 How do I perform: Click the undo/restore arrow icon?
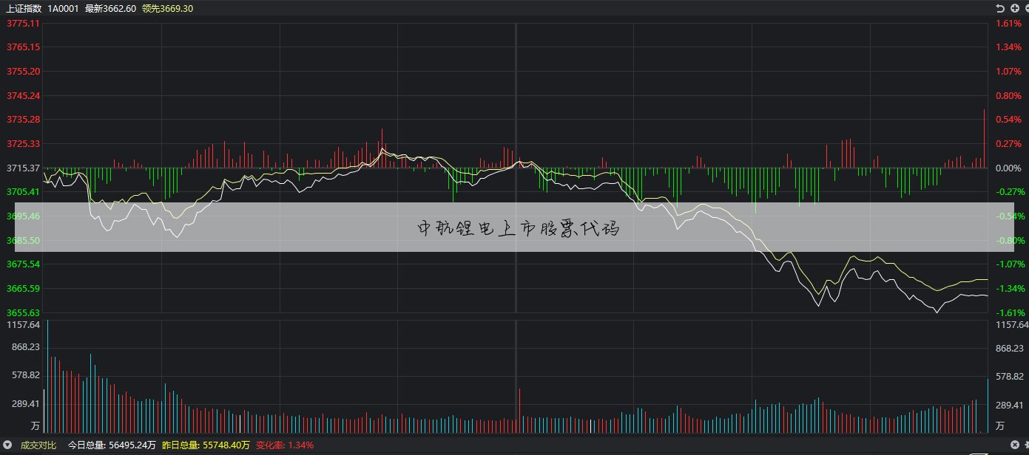coord(1000,8)
